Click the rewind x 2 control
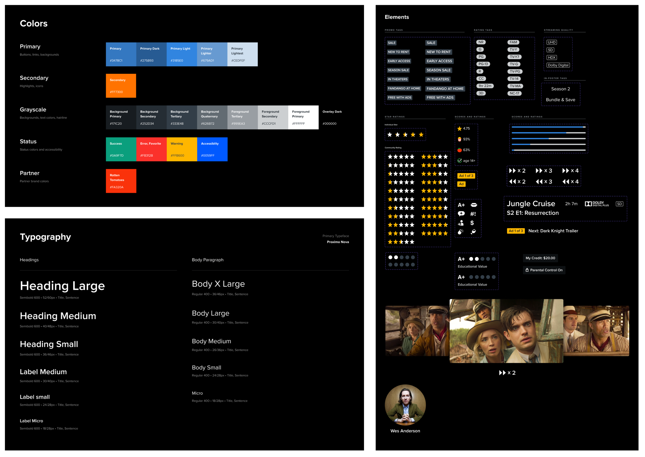The height and width of the screenshot is (457, 645). tap(518, 182)
